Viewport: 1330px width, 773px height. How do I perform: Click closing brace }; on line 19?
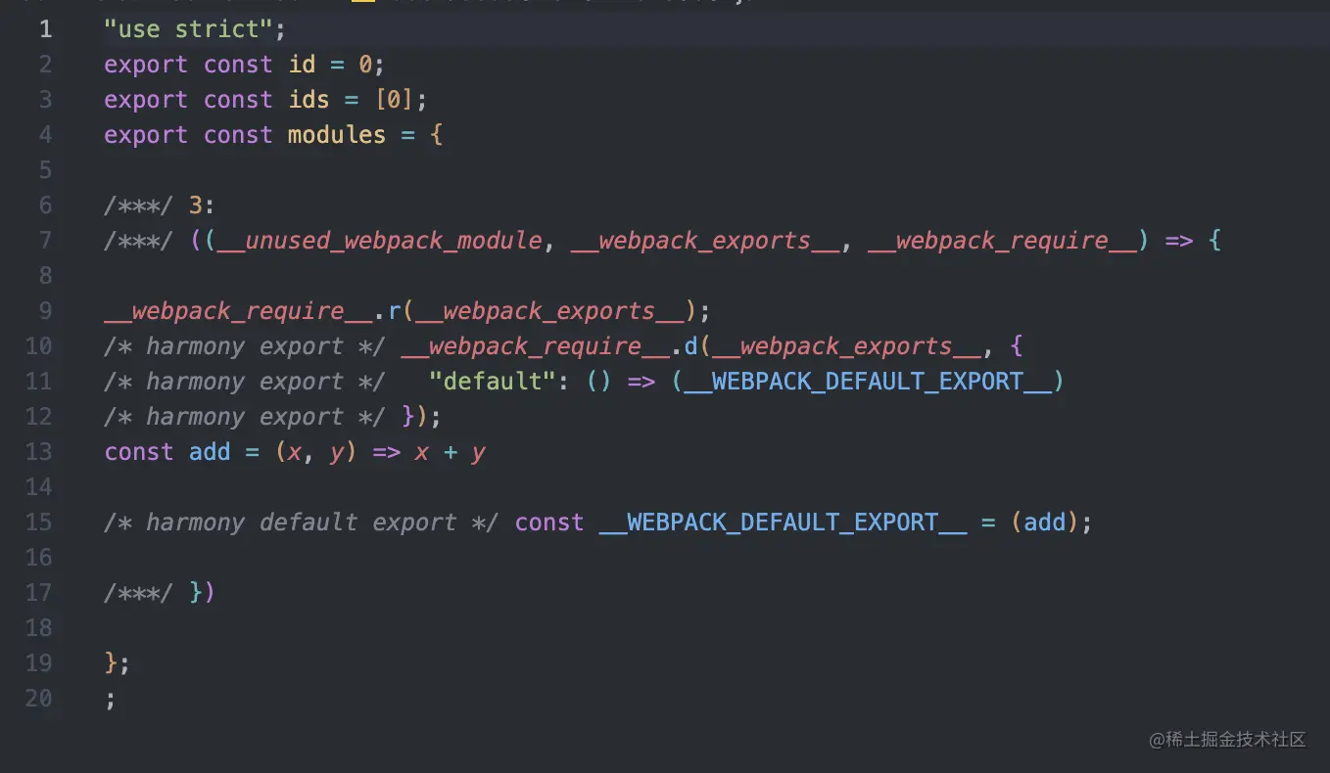[x=117, y=663]
